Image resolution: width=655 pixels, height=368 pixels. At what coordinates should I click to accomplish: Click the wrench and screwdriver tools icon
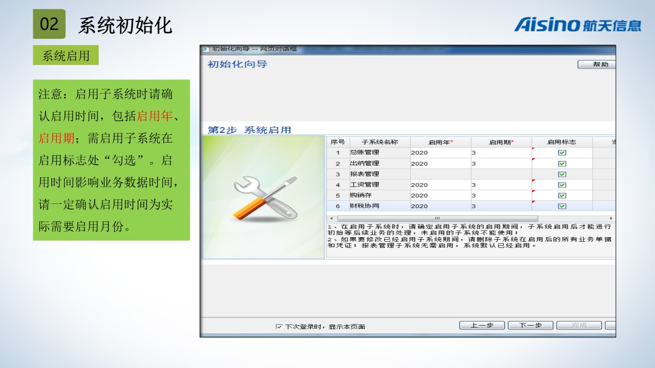click(264, 198)
